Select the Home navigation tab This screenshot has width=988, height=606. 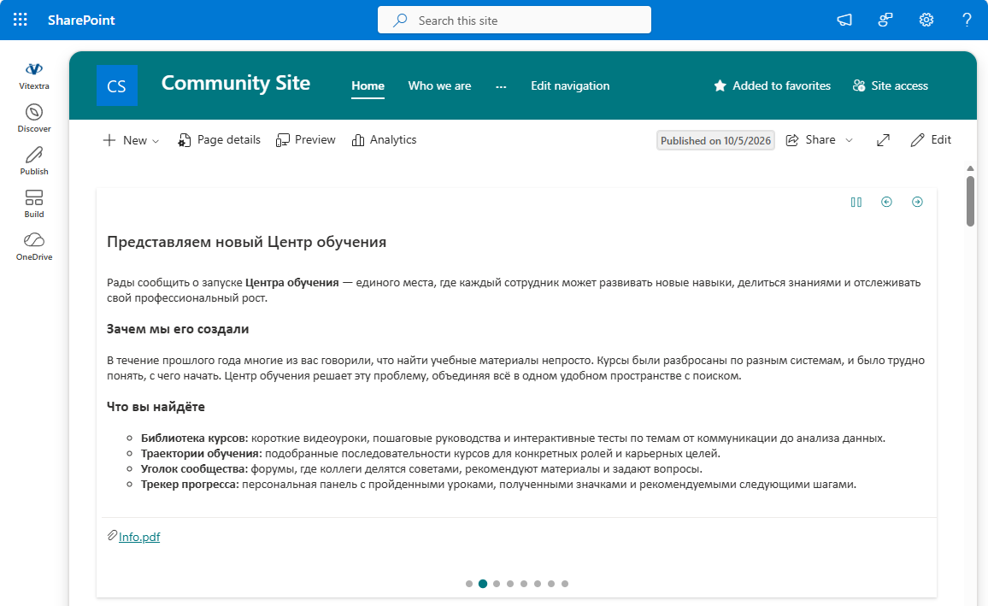(x=368, y=85)
